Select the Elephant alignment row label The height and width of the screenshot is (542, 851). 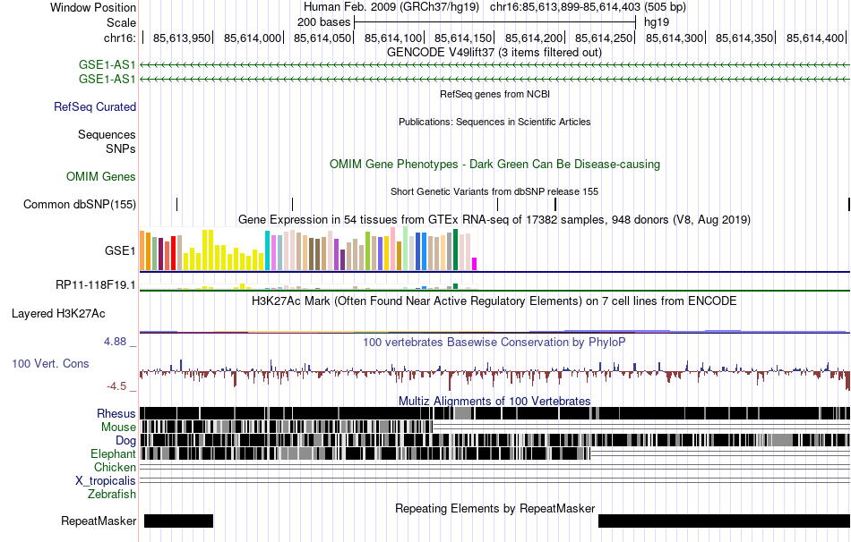(x=113, y=453)
